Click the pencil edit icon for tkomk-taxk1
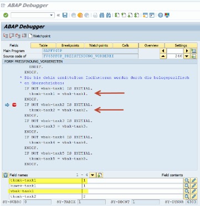 click(194, 181)
